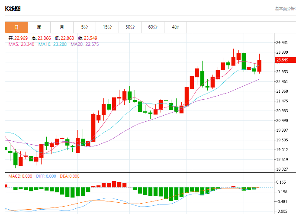Click the MACD:0.000 indicator label
The width and height of the screenshot is (296, 214).
coord(20,176)
